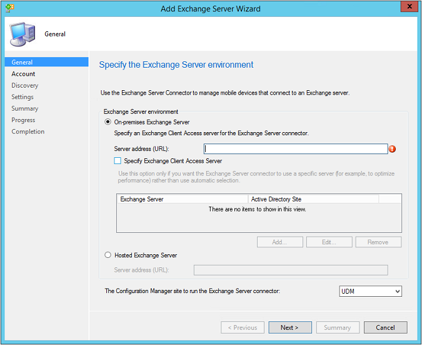Click the Edit... button under server list
Image resolution: width=422 pixels, height=345 pixels.
pos(329,242)
